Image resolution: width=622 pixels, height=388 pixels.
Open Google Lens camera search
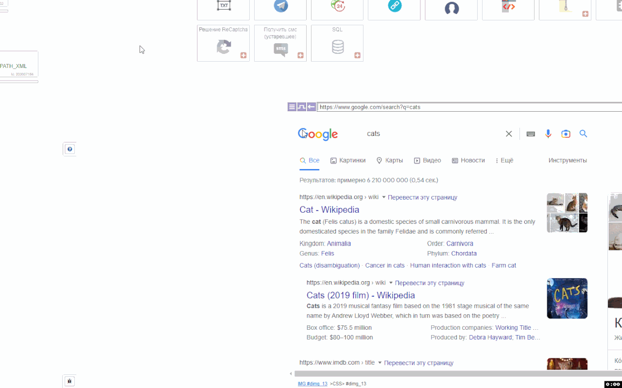[x=566, y=134]
